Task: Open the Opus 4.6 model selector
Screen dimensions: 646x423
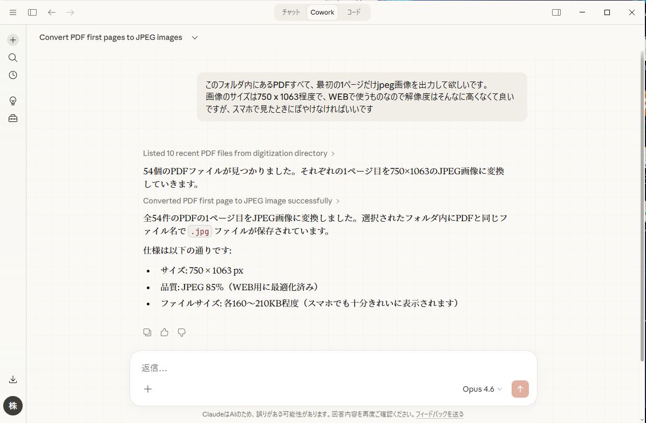Action: pos(482,389)
